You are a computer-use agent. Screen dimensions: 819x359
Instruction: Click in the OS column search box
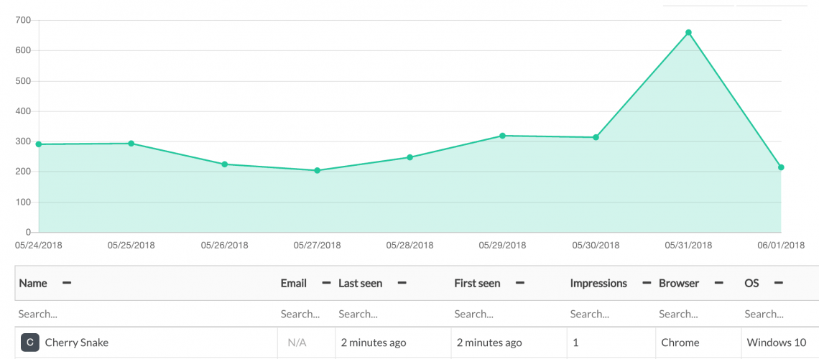779,314
